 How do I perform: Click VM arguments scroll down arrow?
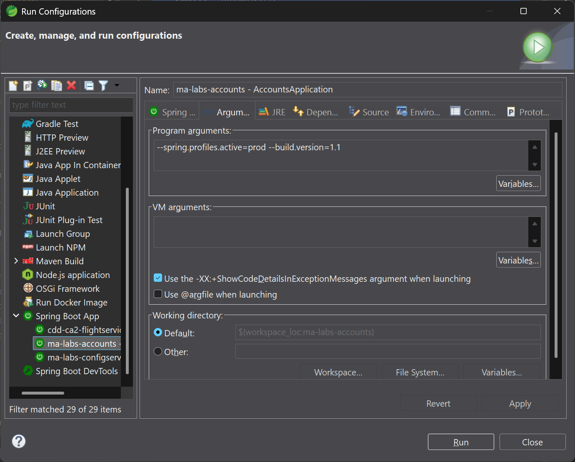[535, 241]
